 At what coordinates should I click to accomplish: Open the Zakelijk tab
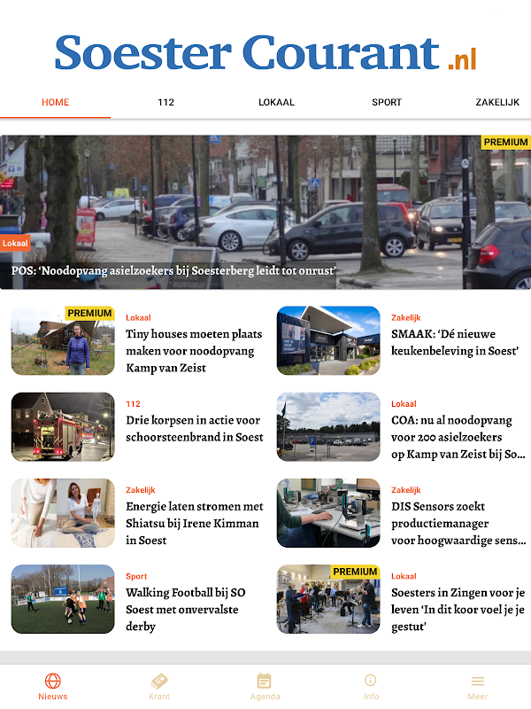496,102
